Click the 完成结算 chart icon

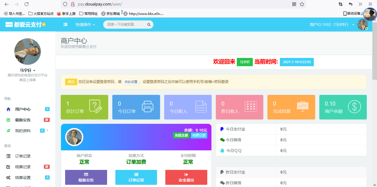(303, 106)
